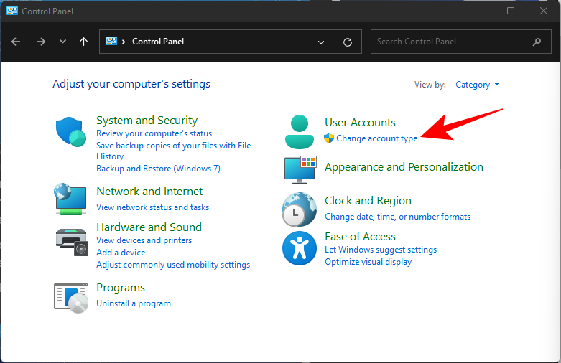Click Uninstall a program link
This screenshot has height=363, width=561.
pyautogui.click(x=134, y=303)
